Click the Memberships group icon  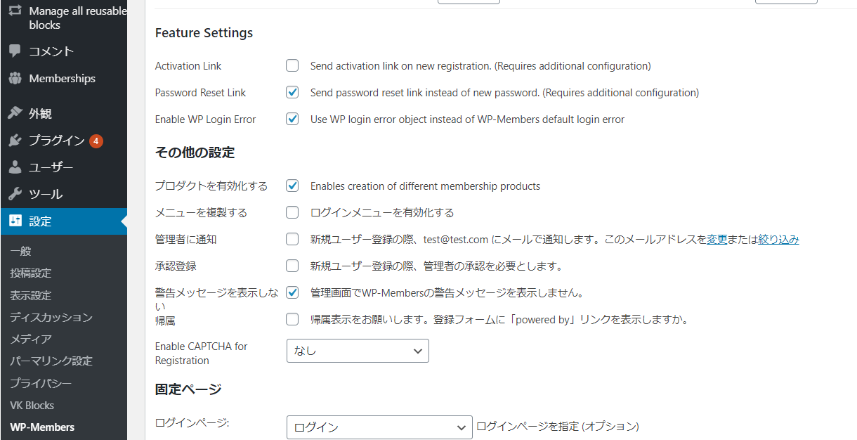click(x=15, y=79)
